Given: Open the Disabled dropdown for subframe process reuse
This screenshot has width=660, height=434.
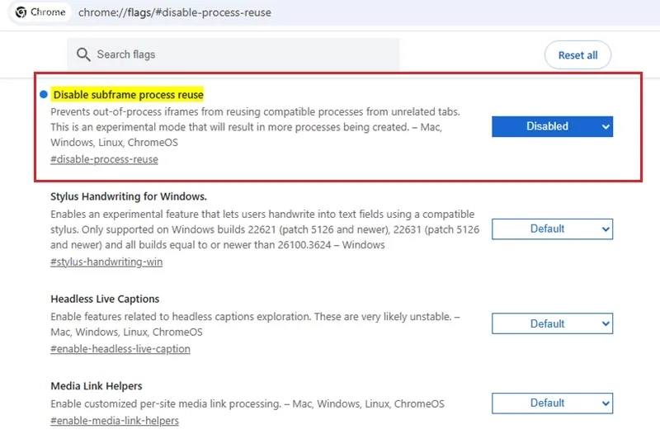Looking at the screenshot, I should click(552, 126).
